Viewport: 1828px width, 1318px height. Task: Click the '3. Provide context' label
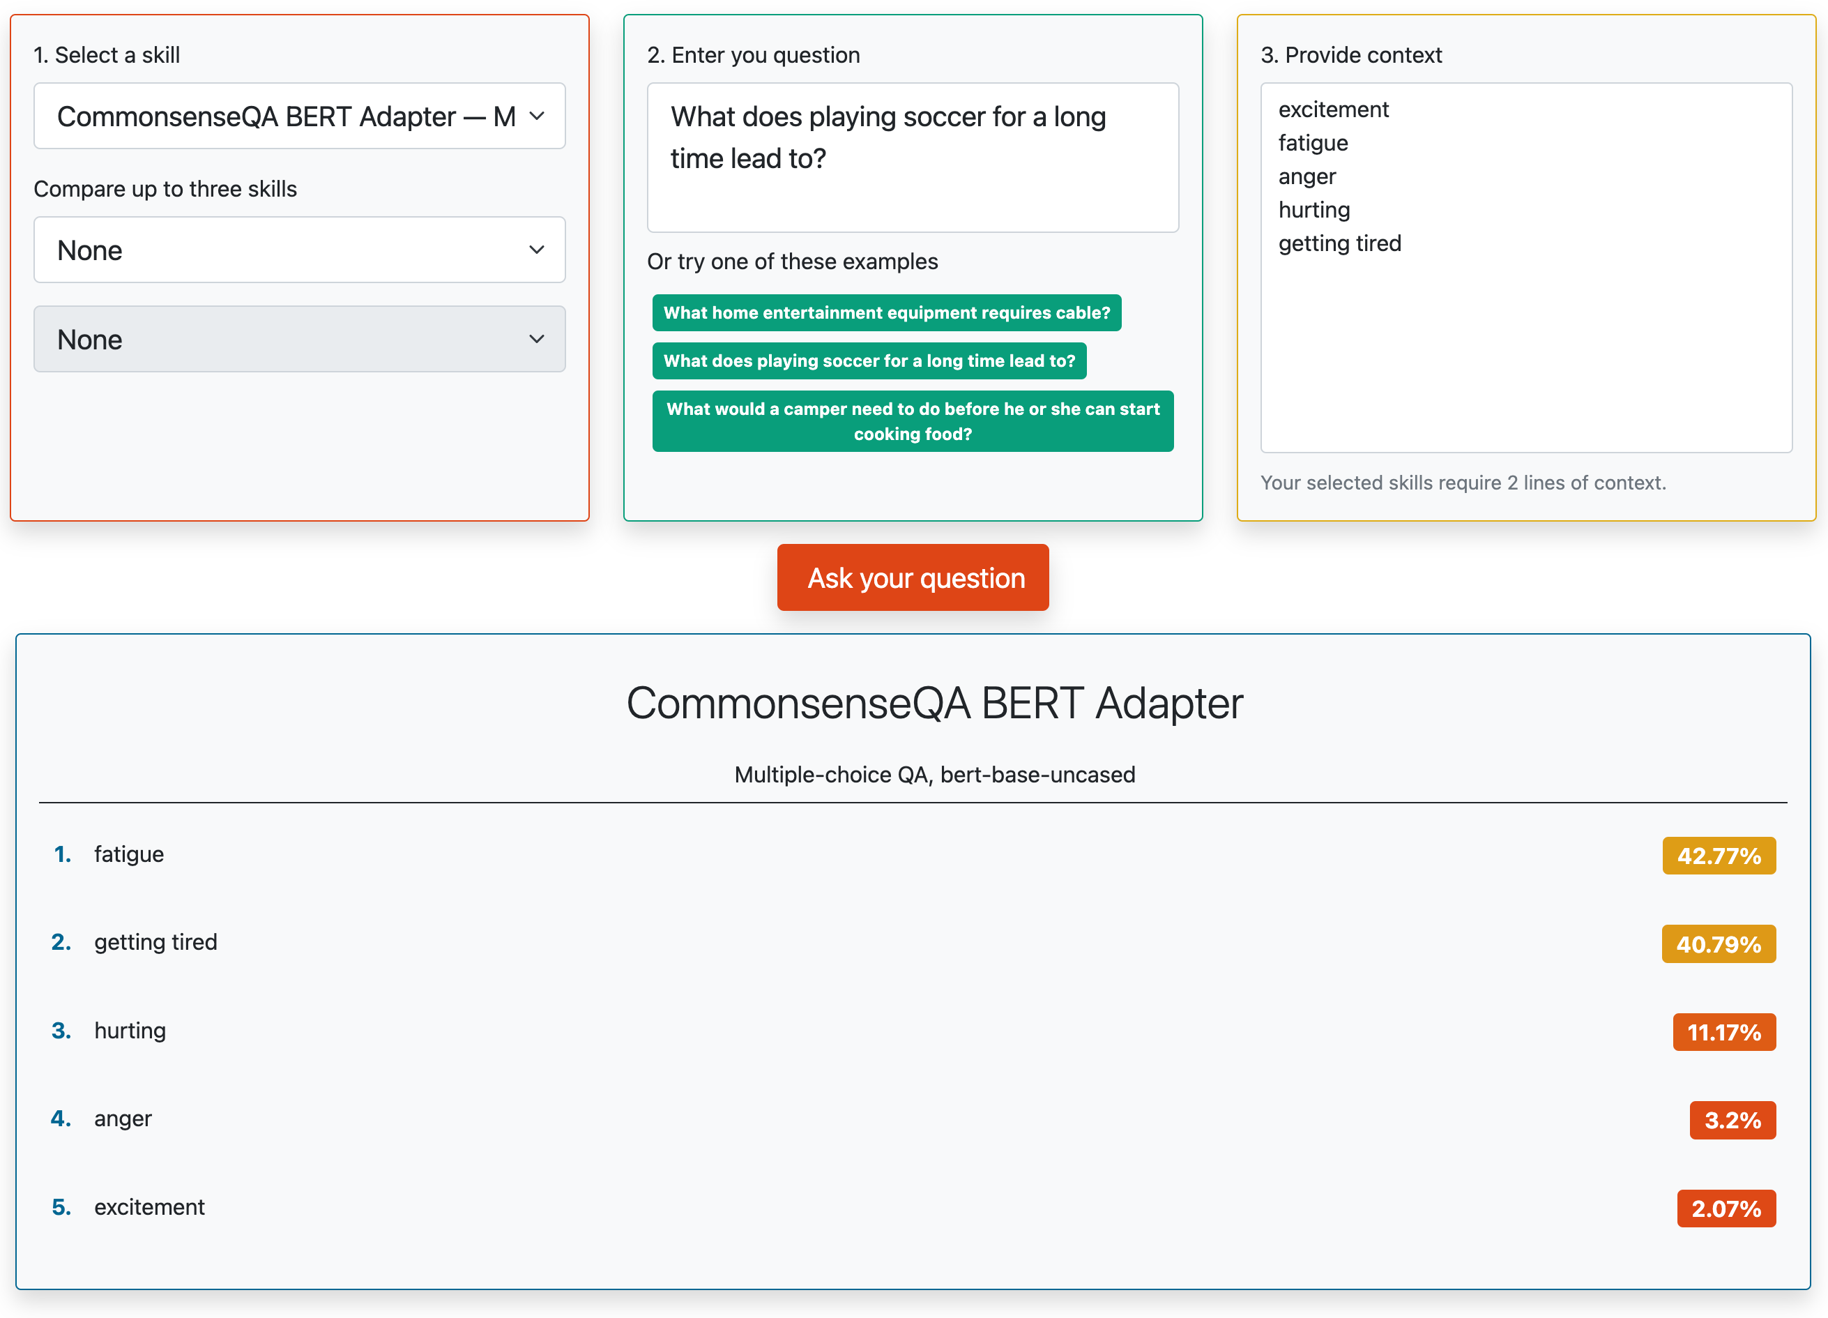(1351, 55)
